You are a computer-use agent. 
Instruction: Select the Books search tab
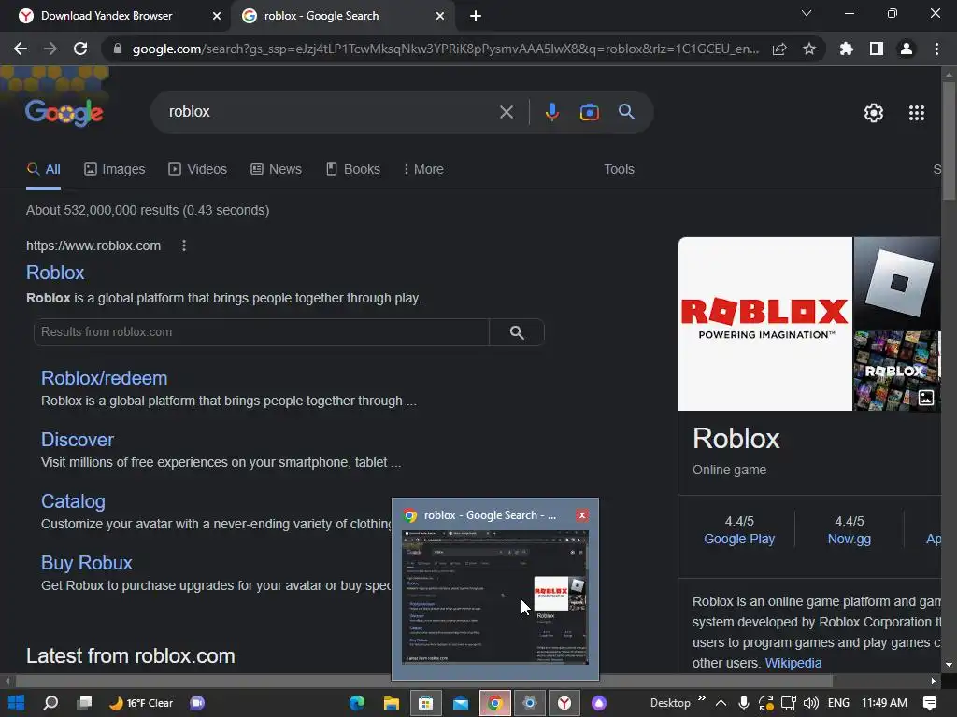352,169
